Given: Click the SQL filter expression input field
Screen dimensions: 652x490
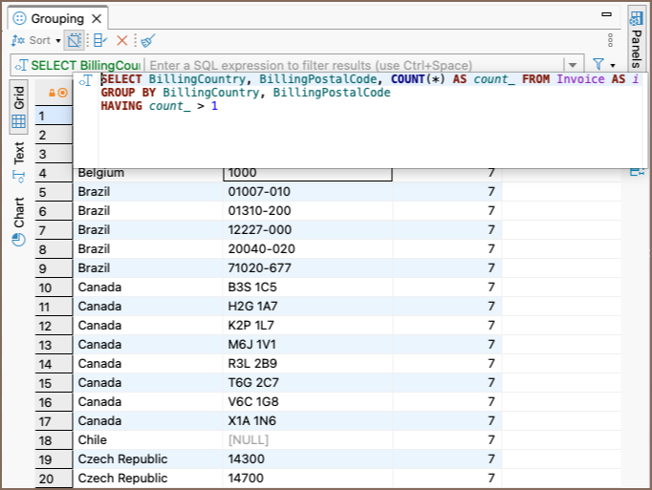Looking at the screenshot, I should (354, 64).
